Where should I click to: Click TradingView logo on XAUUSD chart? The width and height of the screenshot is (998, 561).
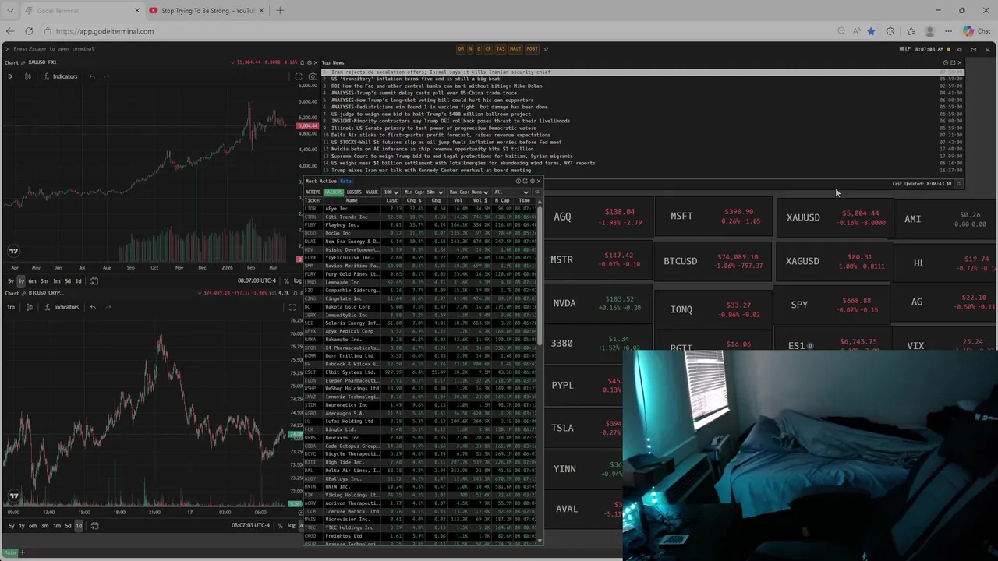(x=13, y=251)
